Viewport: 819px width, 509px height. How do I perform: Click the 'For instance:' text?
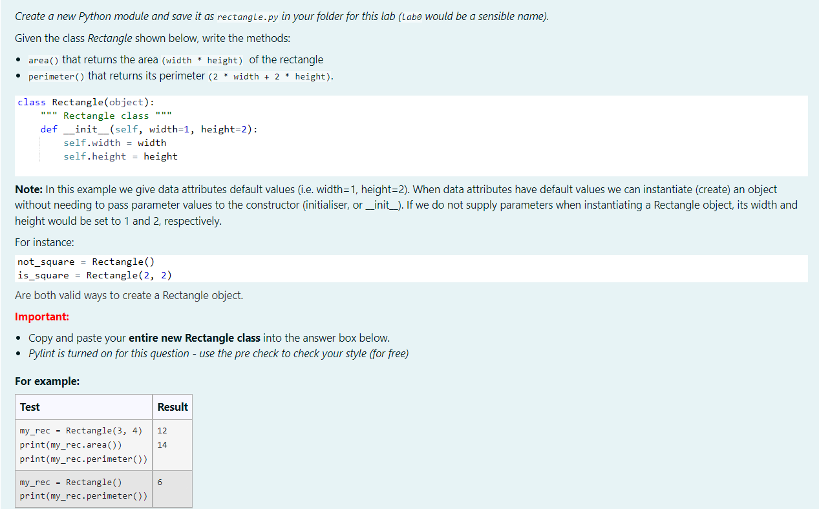[x=45, y=243]
